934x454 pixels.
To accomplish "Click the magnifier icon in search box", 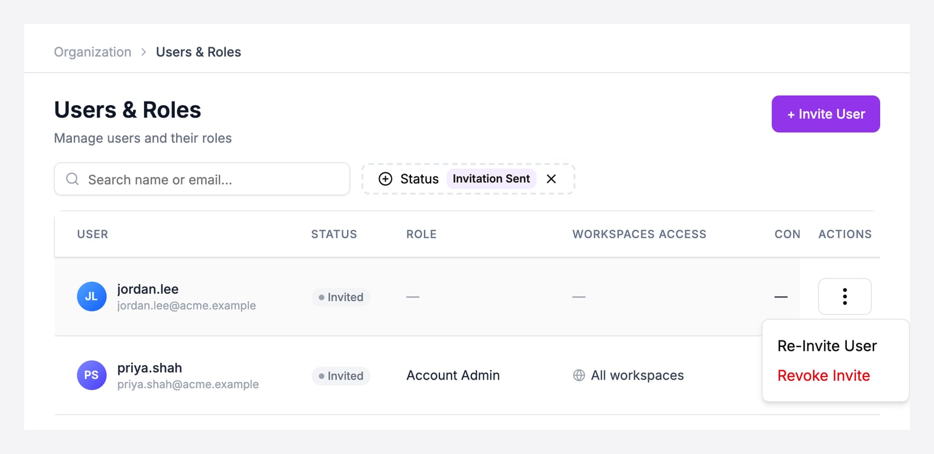I will 73,179.
